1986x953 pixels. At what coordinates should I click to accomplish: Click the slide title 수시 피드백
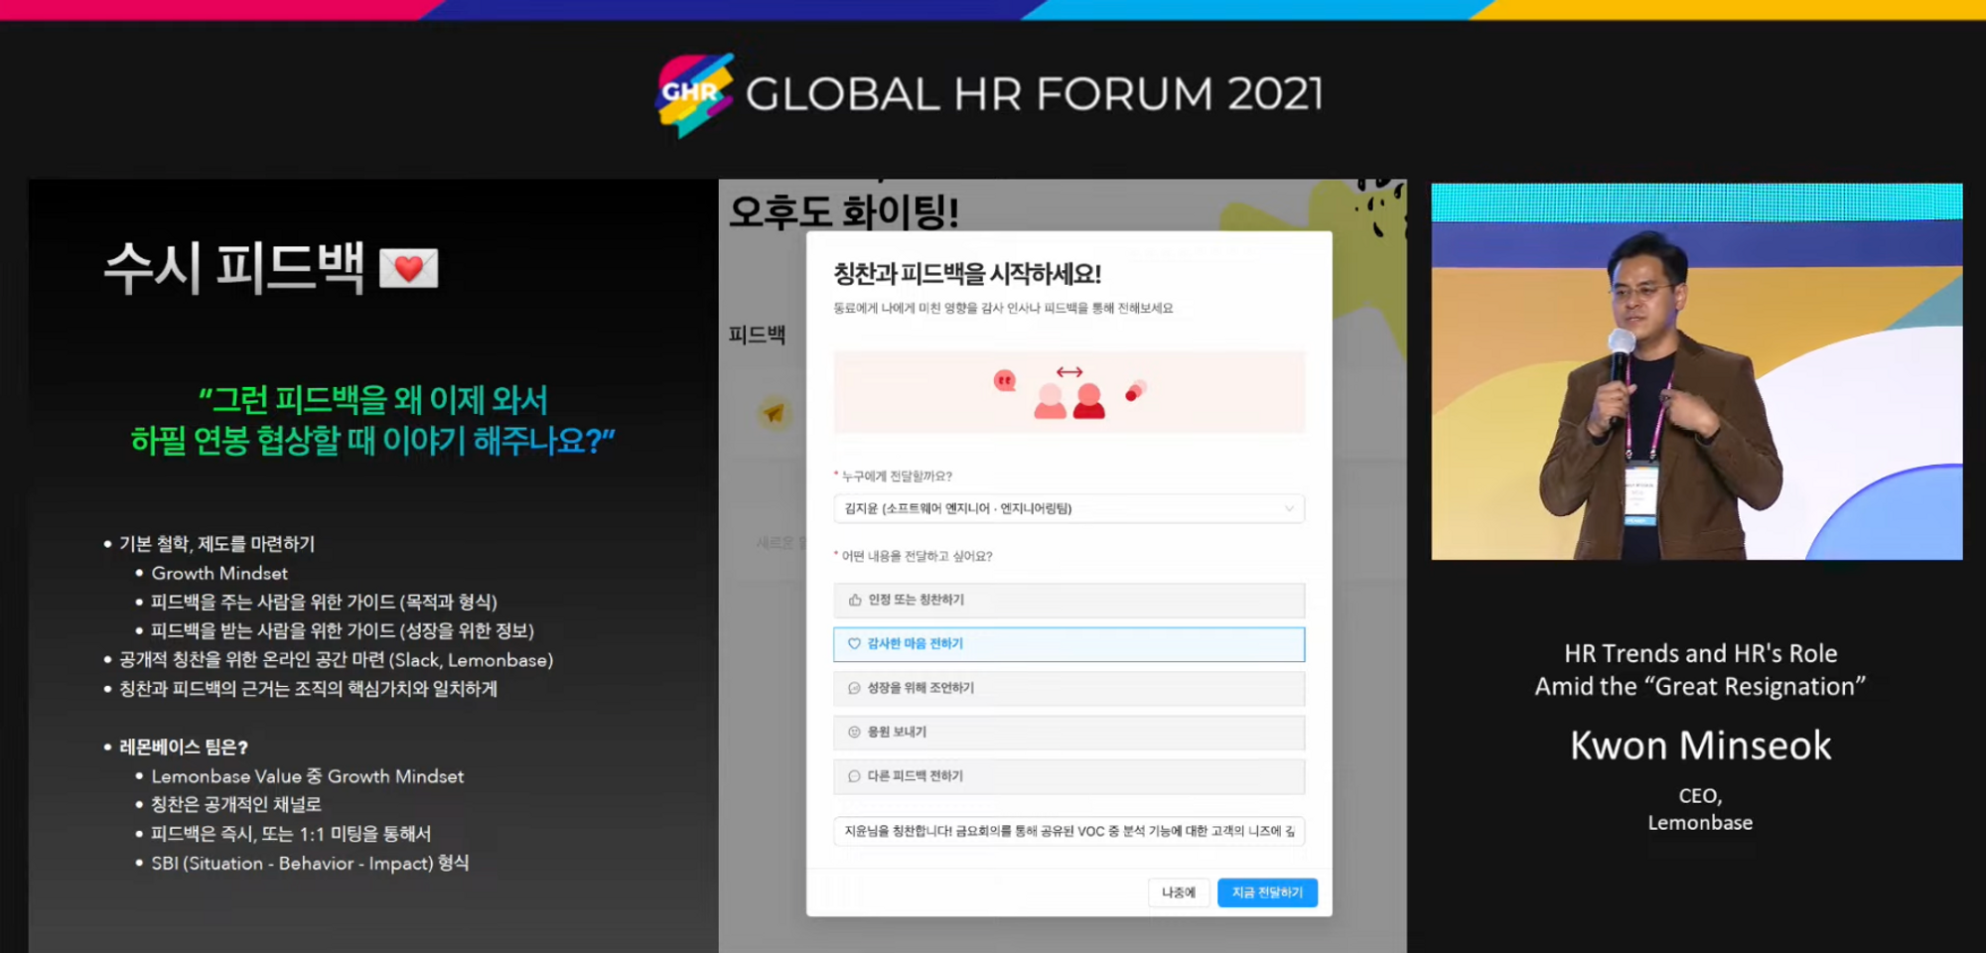click(234, 268)
